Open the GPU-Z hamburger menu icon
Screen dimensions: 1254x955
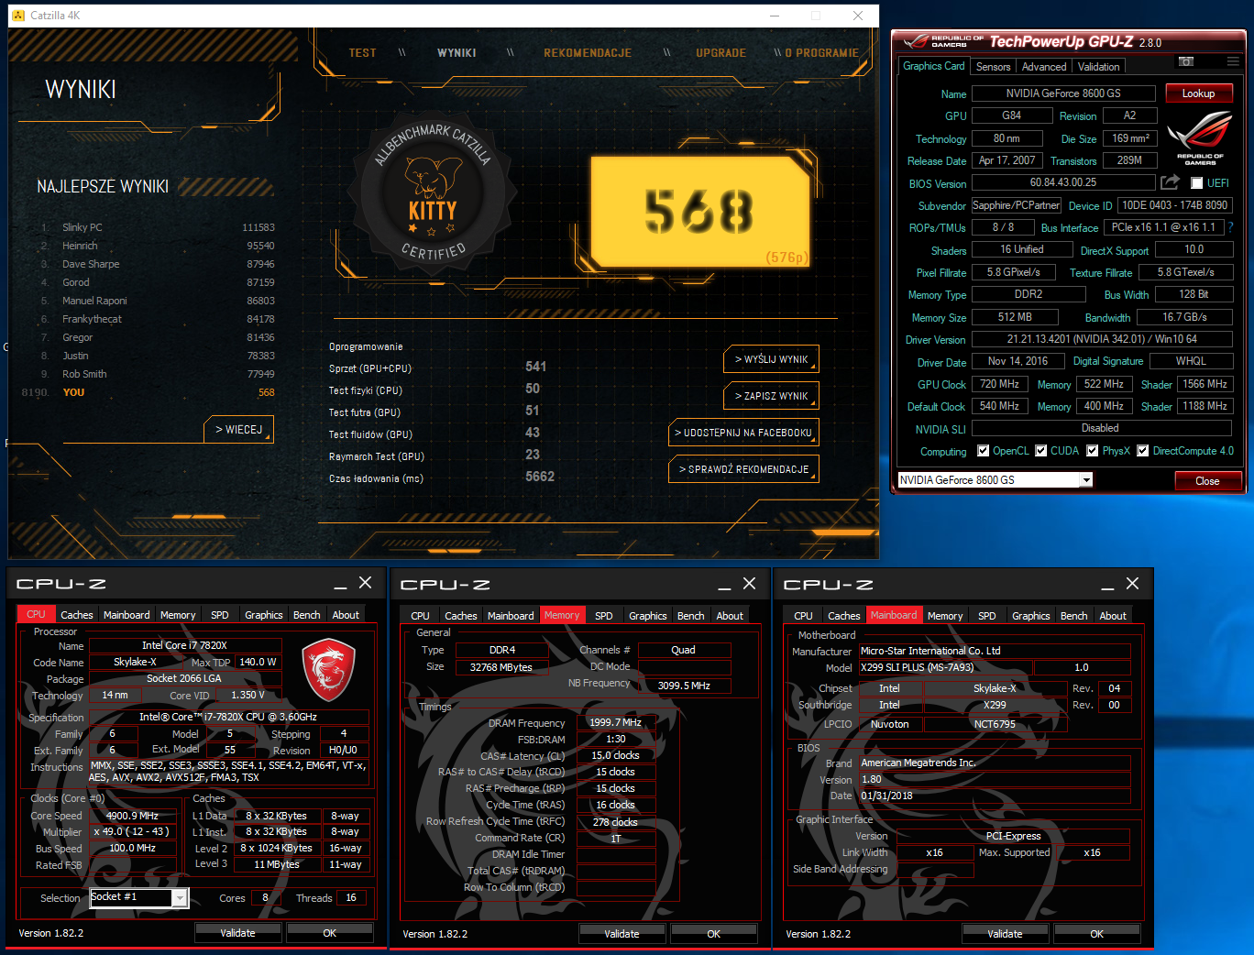(1233, 61)
